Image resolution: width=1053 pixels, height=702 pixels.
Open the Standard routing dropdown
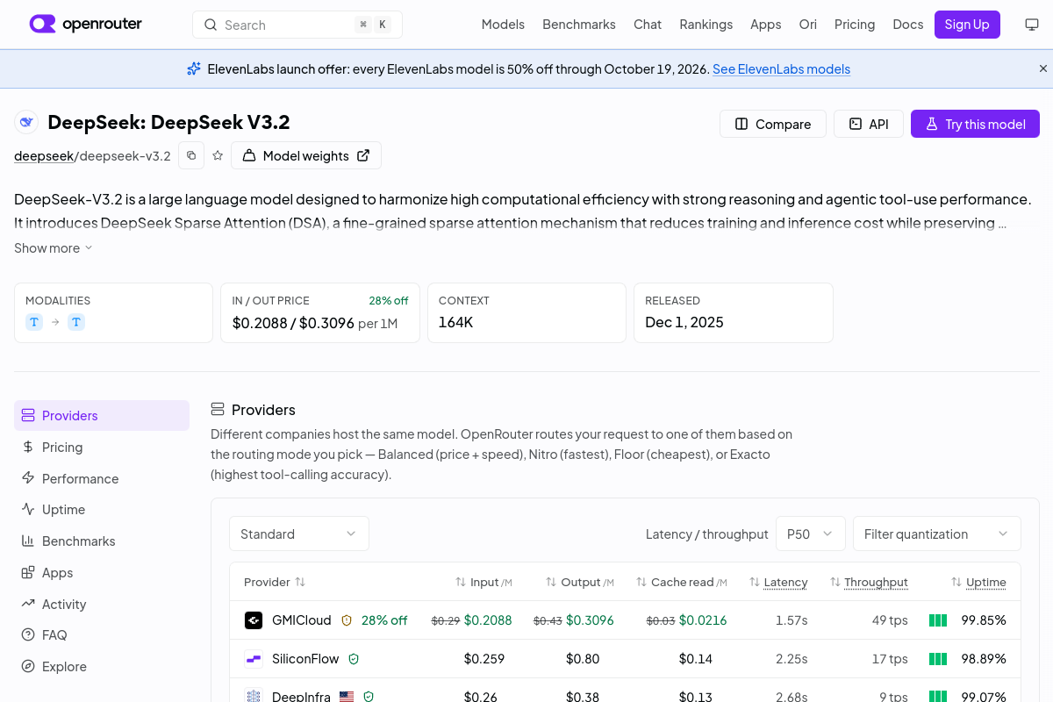tap(299, 534)
